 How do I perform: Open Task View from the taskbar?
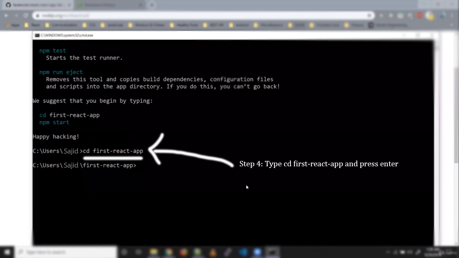[138, 252]
